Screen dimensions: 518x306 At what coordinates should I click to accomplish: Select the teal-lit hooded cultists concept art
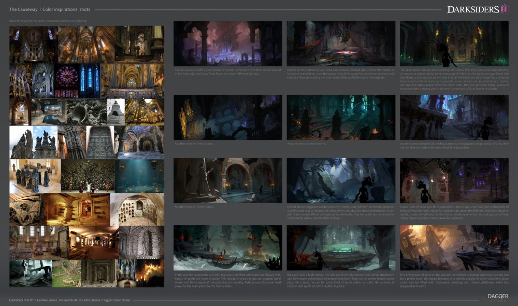(340, 117)
